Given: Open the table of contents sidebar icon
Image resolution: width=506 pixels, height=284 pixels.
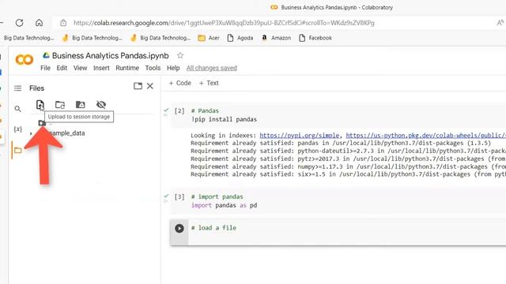Looking at the screenshot, I should pos(17,88).
